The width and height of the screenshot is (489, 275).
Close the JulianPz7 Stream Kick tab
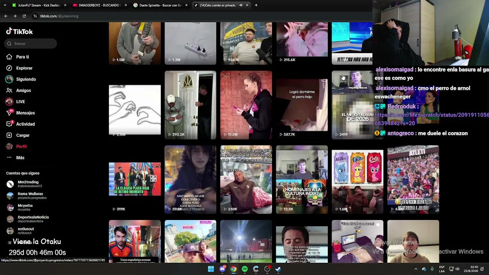(65, 5)
